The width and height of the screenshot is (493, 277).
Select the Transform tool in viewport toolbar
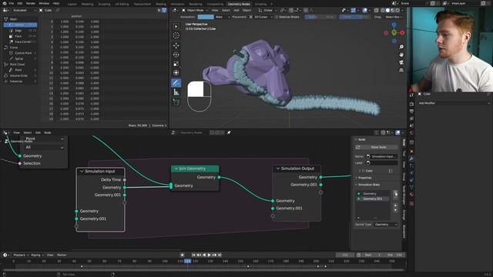coord(176,73)
